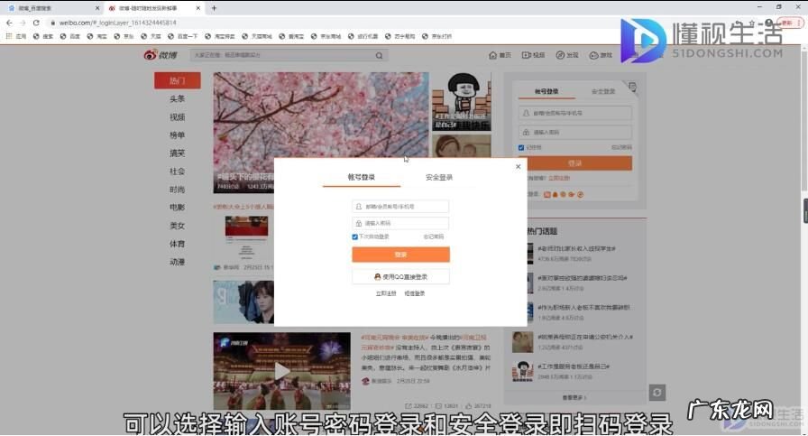Select 体育 in left sidebar
This screenshot has width=808, height=436.
coord(178,244)
